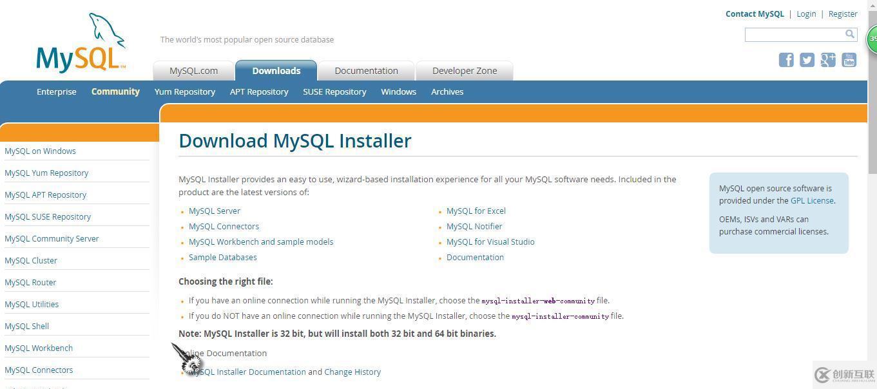This screenshot has width=877, height=389.
Task: Open MySQL Community Server sidebar link
Action: tap(52, 238)
